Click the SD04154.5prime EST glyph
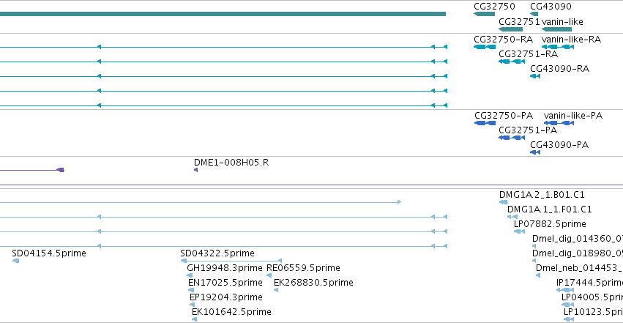The width and height of the screenshot is (623, 323). pos(15,261)
